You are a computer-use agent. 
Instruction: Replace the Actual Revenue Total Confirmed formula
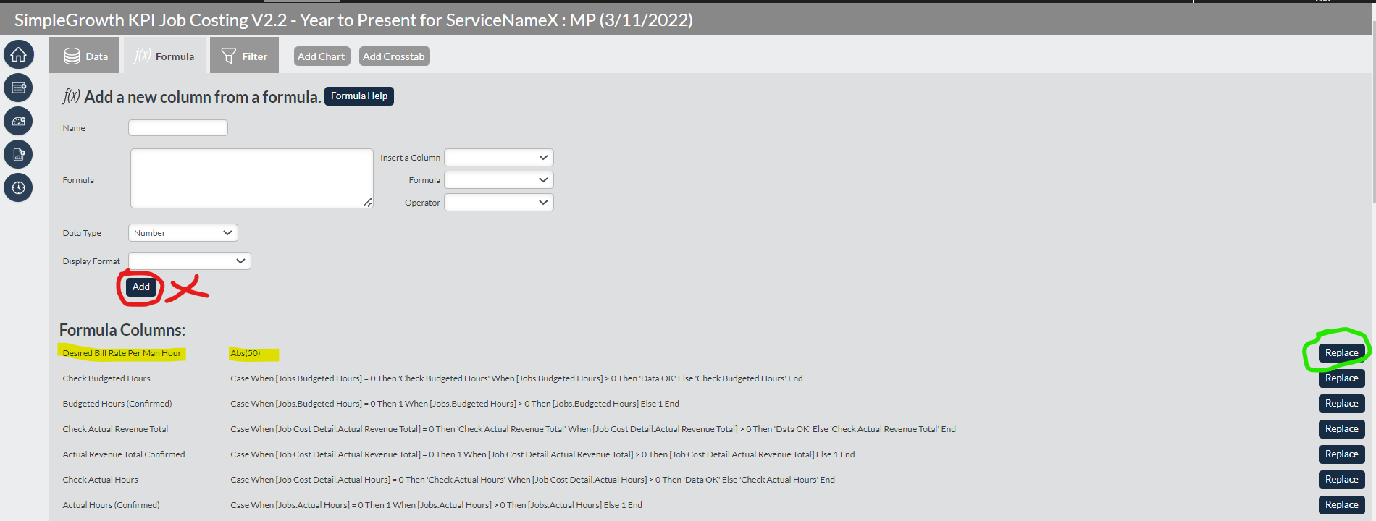coord(1341,454)
